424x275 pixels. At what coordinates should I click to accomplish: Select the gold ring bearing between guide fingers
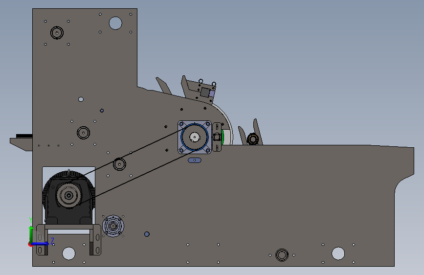(253, 139)
